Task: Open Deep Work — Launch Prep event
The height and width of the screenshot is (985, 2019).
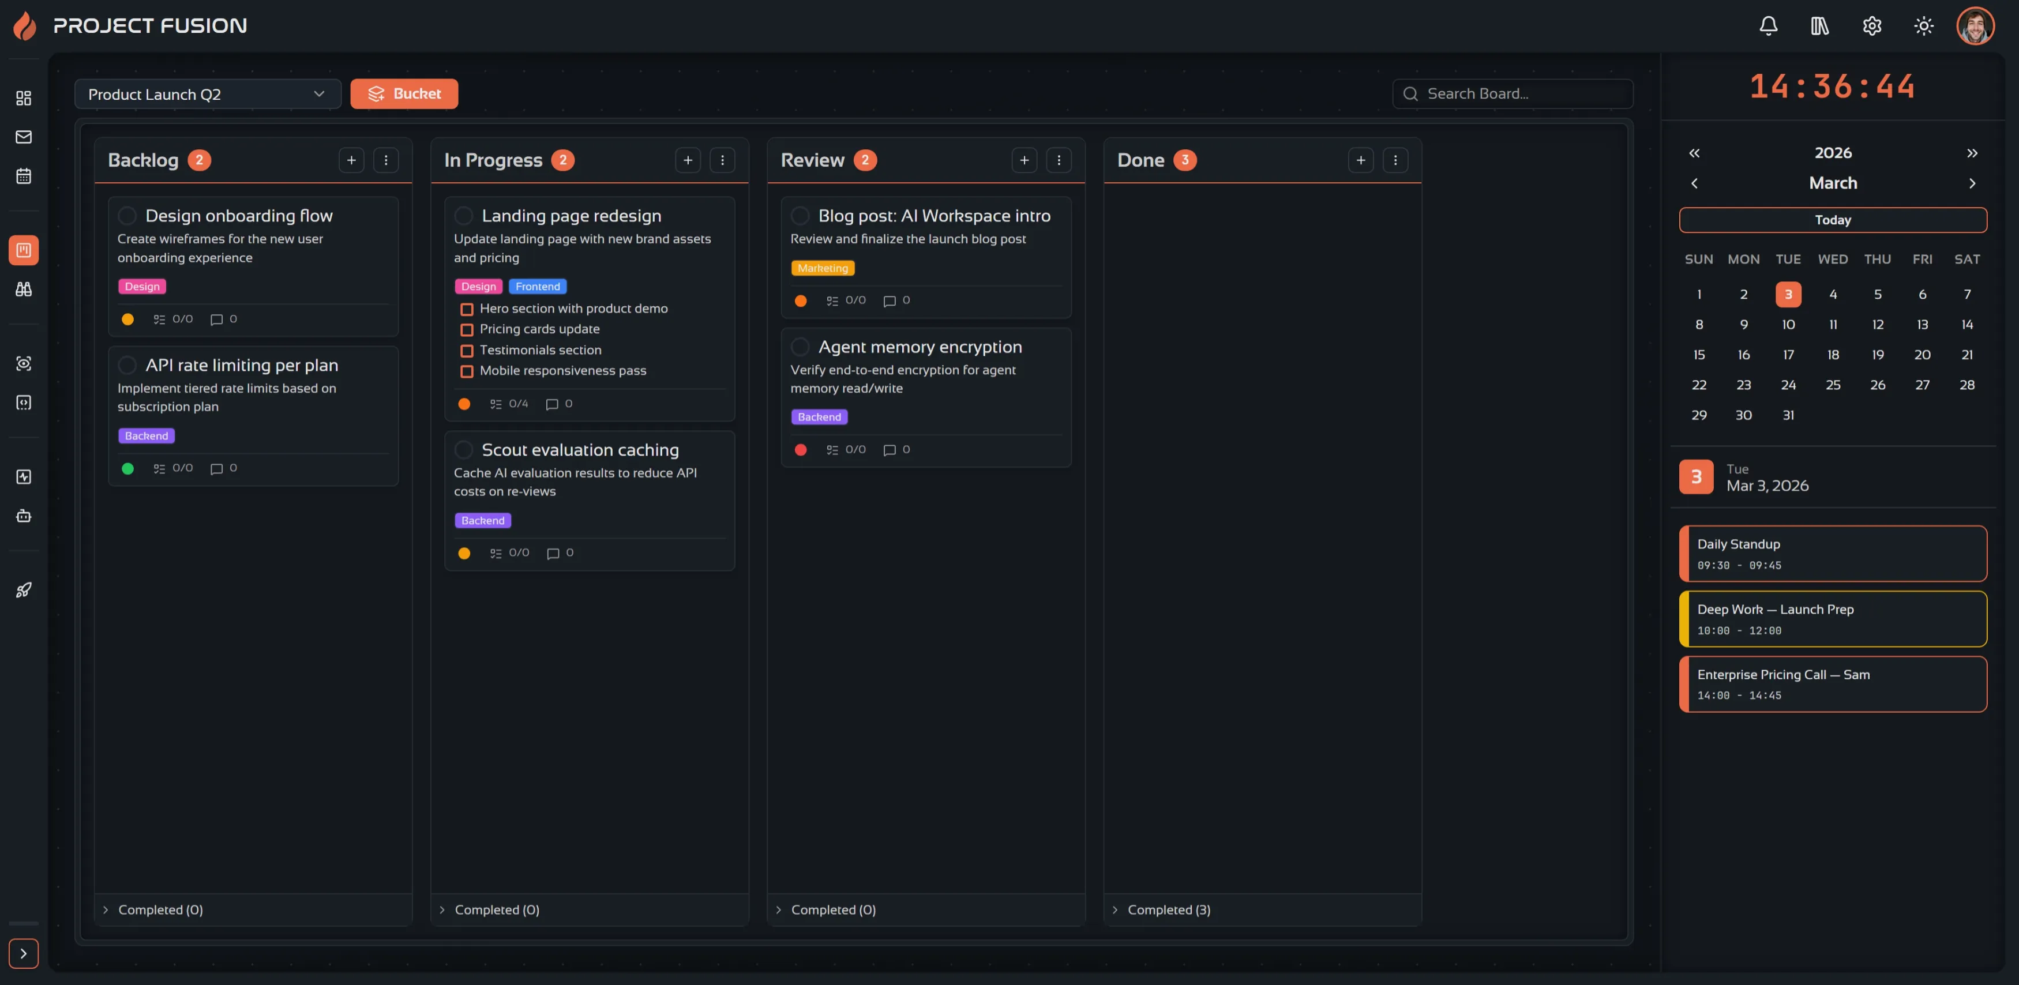Action: [x=1833, y=619]
